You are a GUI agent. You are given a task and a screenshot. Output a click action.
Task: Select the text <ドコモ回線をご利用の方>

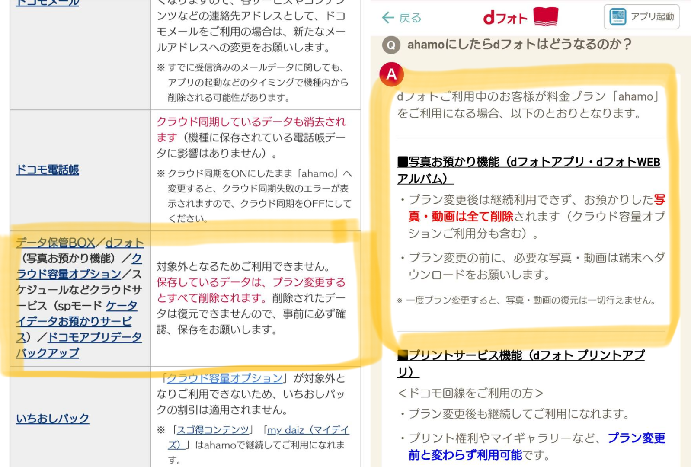470,393
